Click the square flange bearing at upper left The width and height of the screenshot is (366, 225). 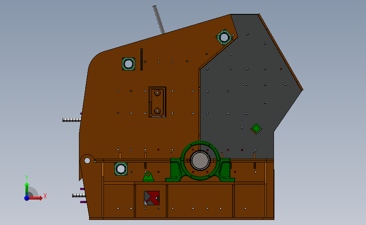pos(128,64)
